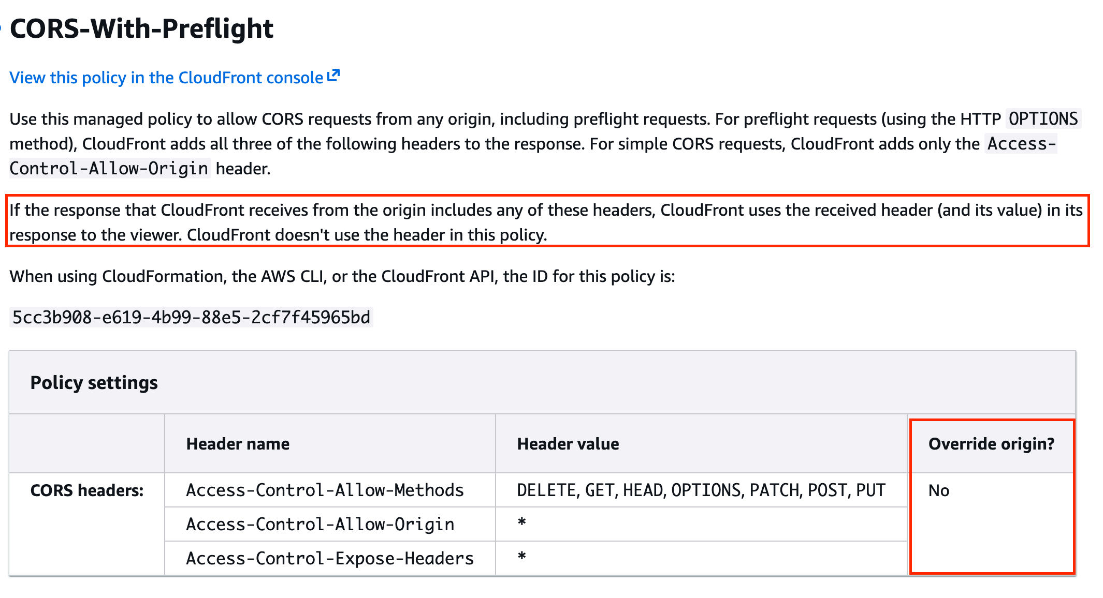Click the highlighted paragraph about origin response headers
1103x598 pixels.
(x=546, y=222)
